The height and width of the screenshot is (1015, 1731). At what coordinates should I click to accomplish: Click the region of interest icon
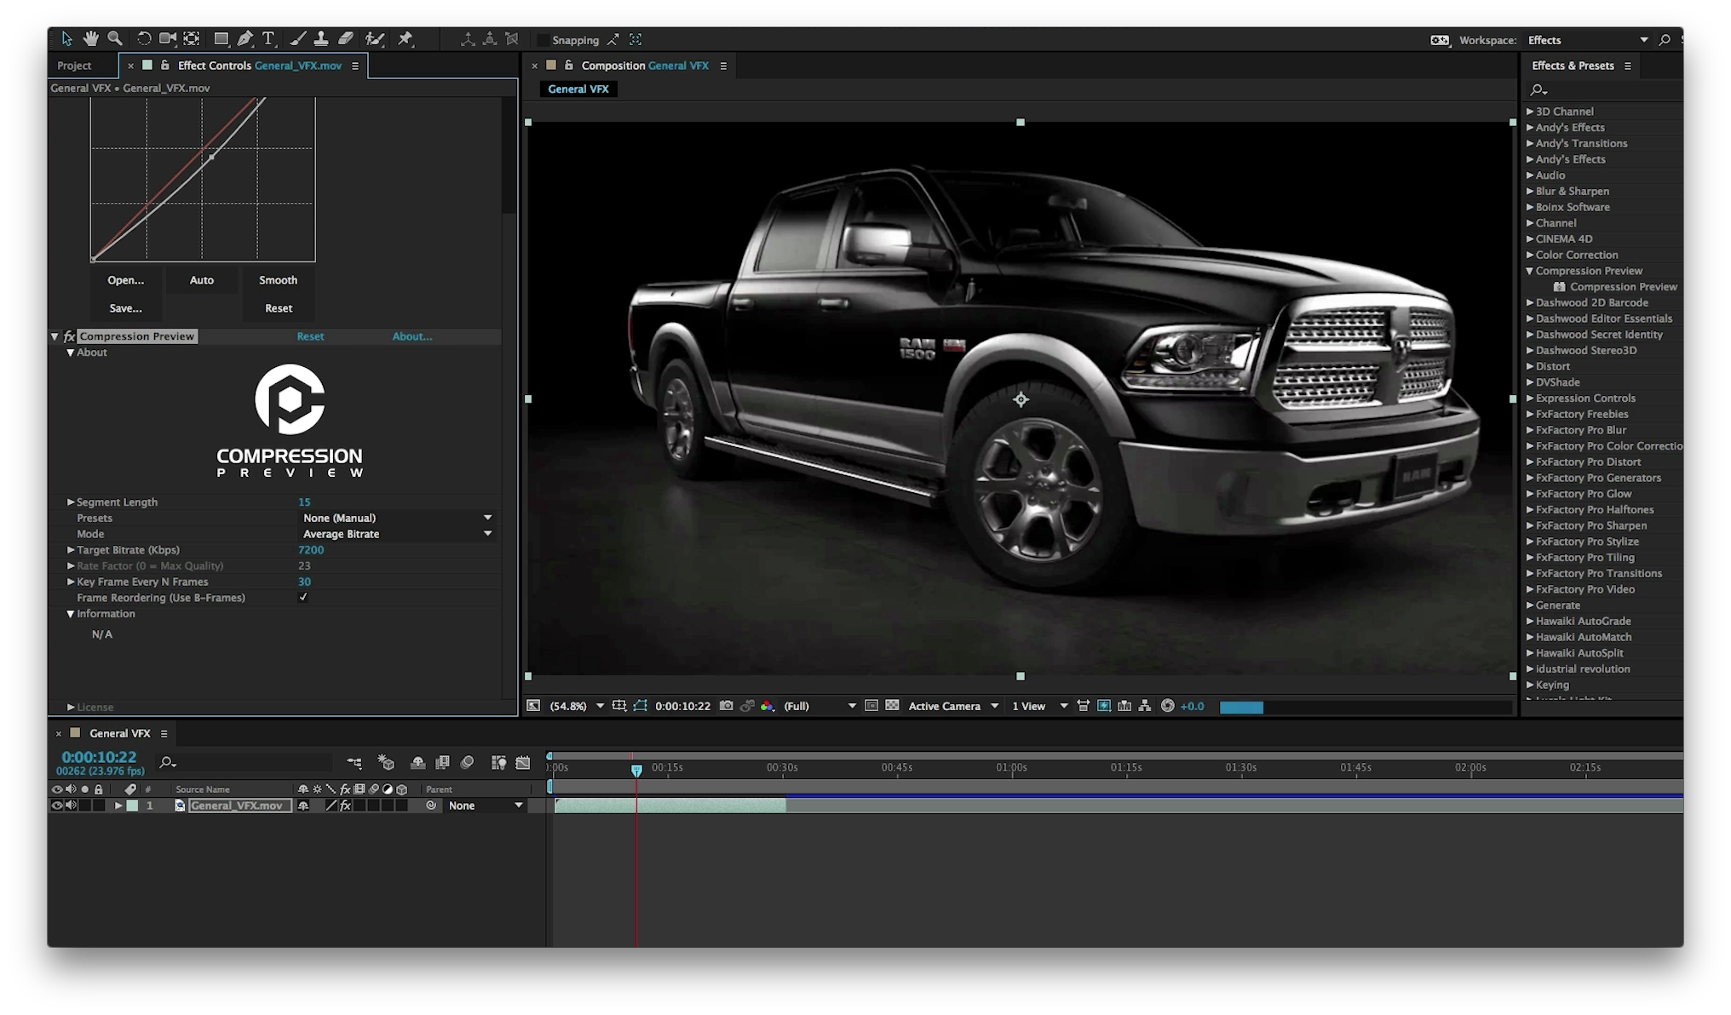[871, 706]
